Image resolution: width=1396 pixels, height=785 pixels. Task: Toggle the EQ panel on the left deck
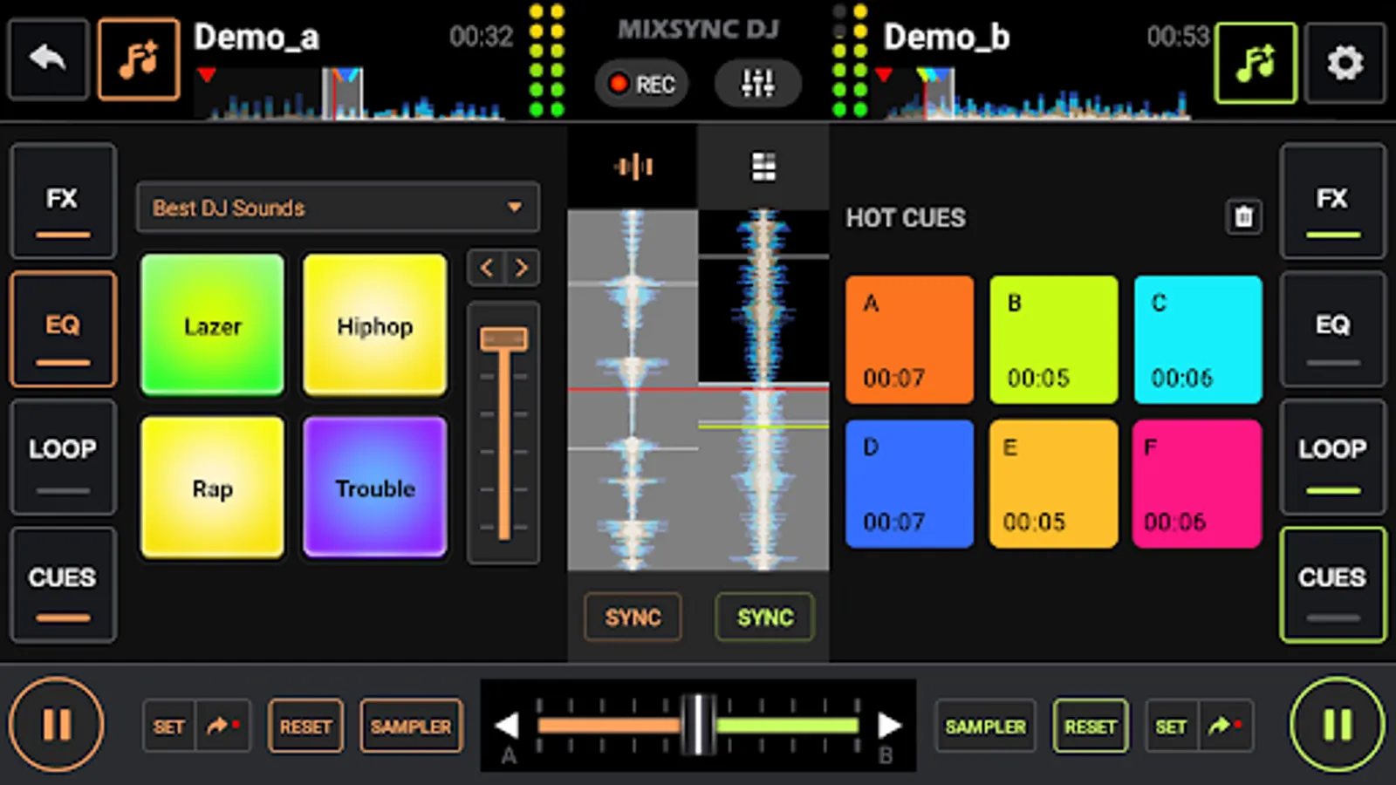[62, 329]
